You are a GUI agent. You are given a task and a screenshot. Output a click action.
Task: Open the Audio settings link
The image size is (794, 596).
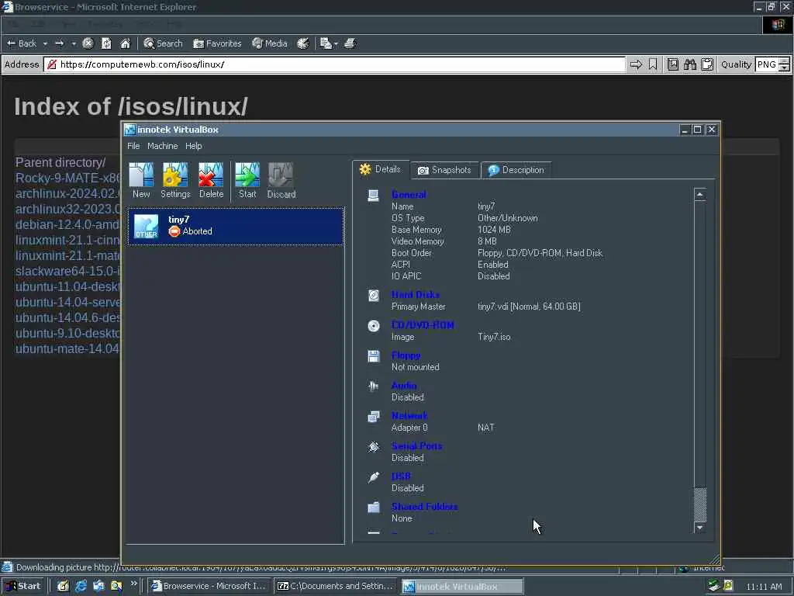pyautogui.click(x=404, y=386)
